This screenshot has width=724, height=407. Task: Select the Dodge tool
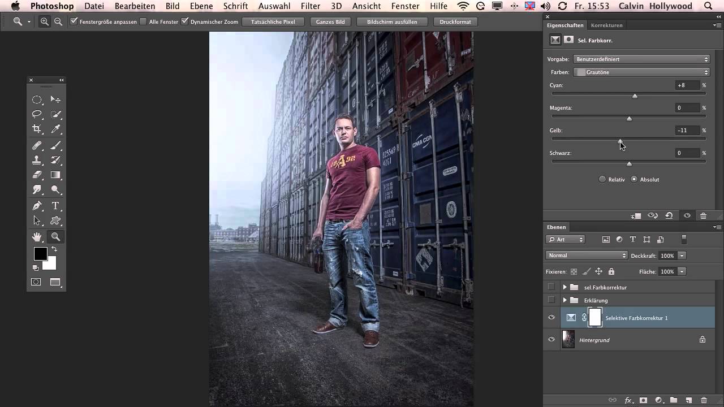55,189
